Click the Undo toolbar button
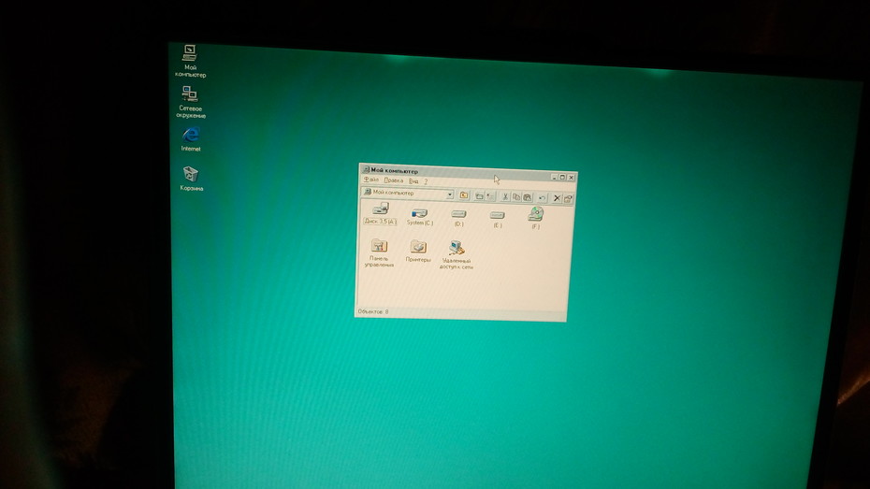Image resolution: width=870 pixels, height=489 pixels. tap(542, 198)
